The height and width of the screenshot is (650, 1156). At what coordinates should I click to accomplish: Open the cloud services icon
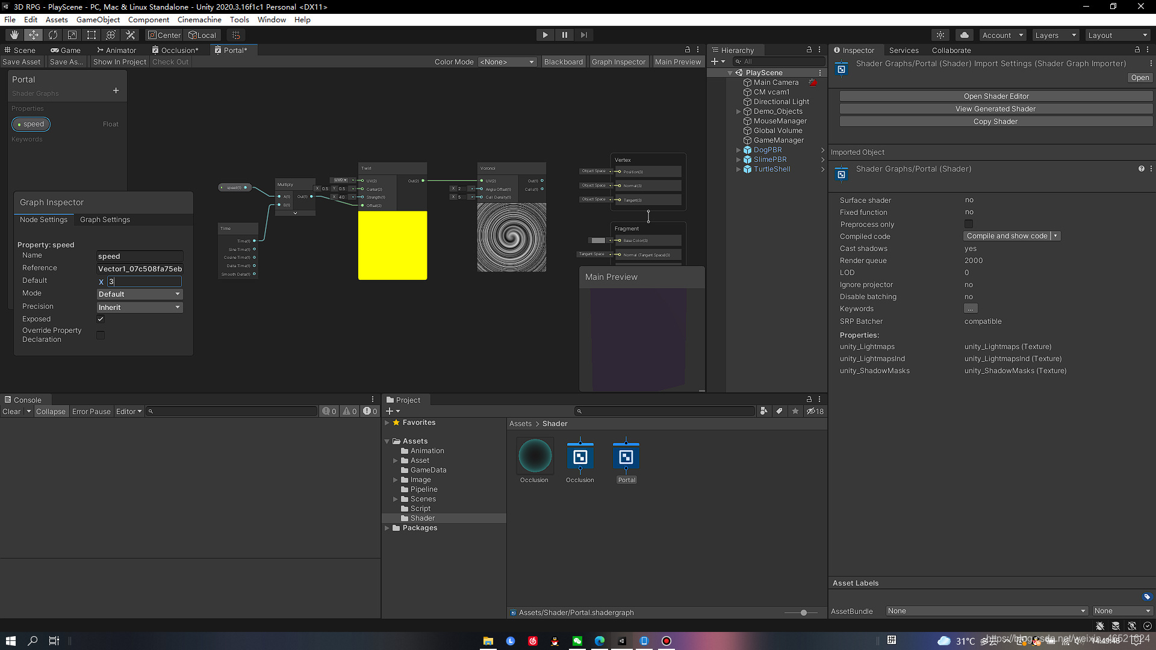coord(965,35)
